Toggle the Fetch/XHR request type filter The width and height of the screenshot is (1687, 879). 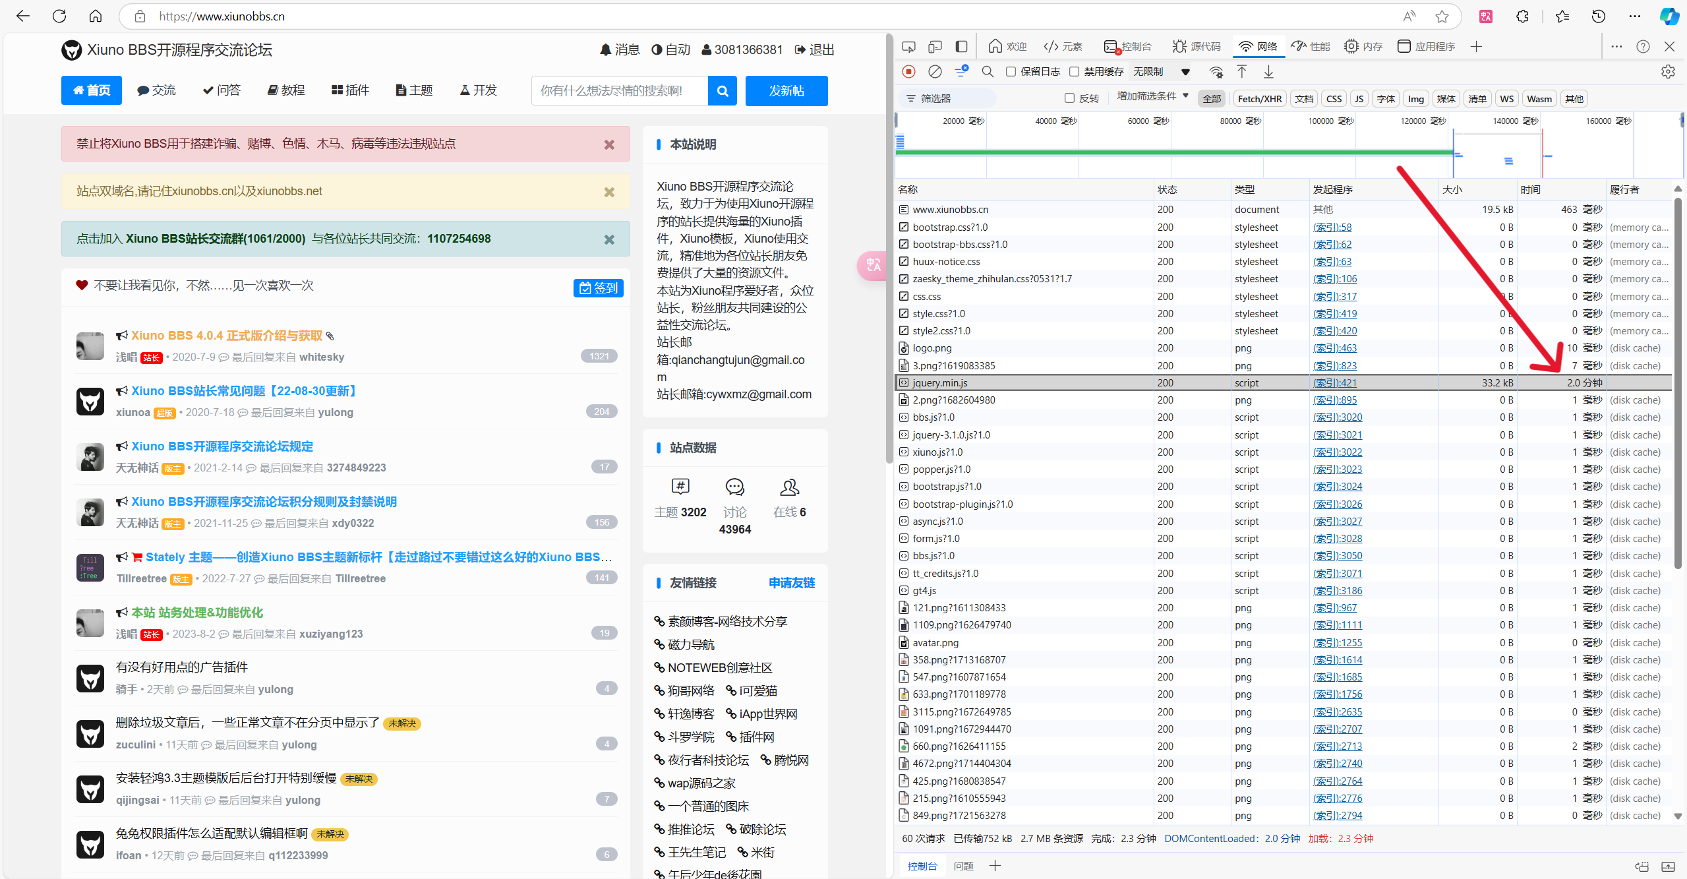click(x=1259, y=98)
